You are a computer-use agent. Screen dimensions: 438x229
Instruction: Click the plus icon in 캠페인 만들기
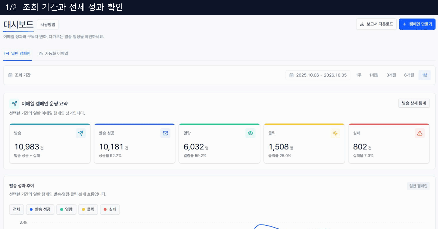point(405,24)
